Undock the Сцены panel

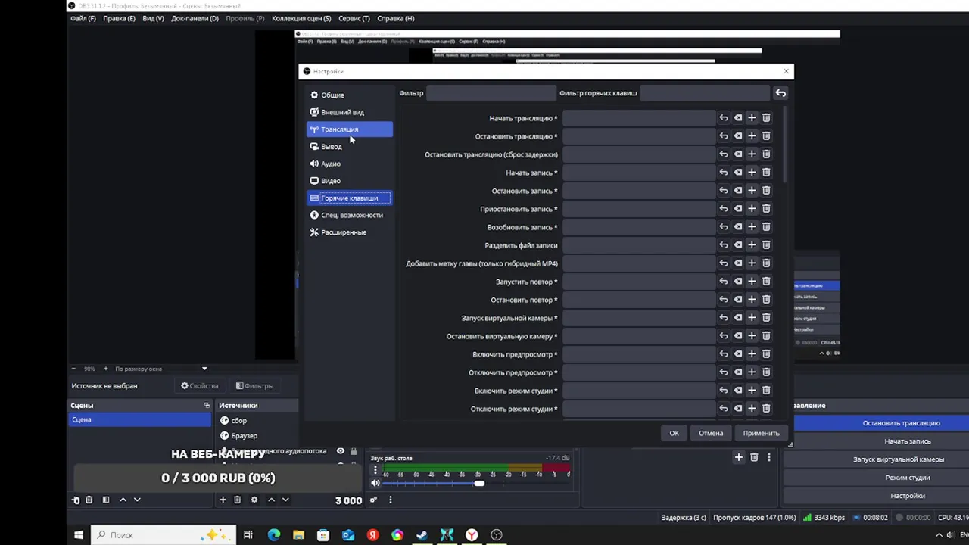207,406
